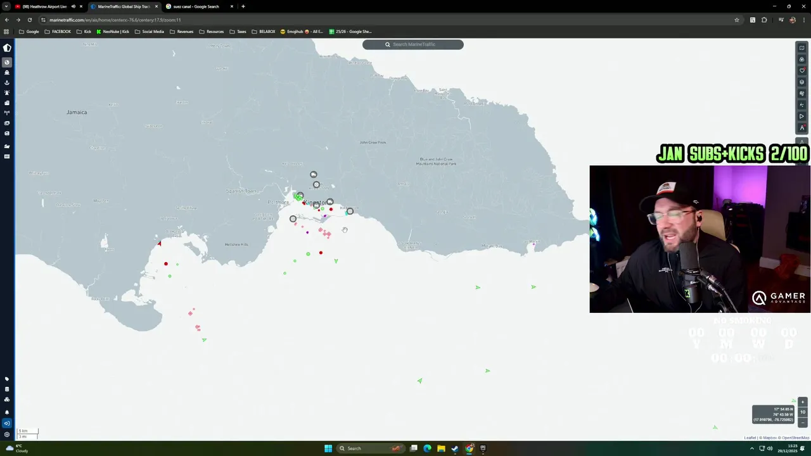Collapse the right map toolbar with the chevron
The height and width of the screenshot is (456, 811).
point(801,141)
